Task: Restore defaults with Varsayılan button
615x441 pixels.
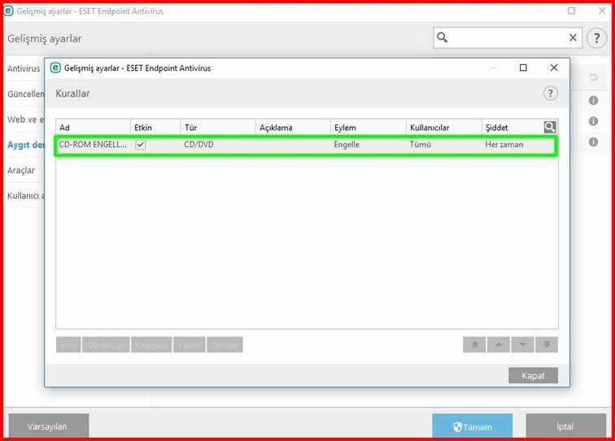Action: 49,426
